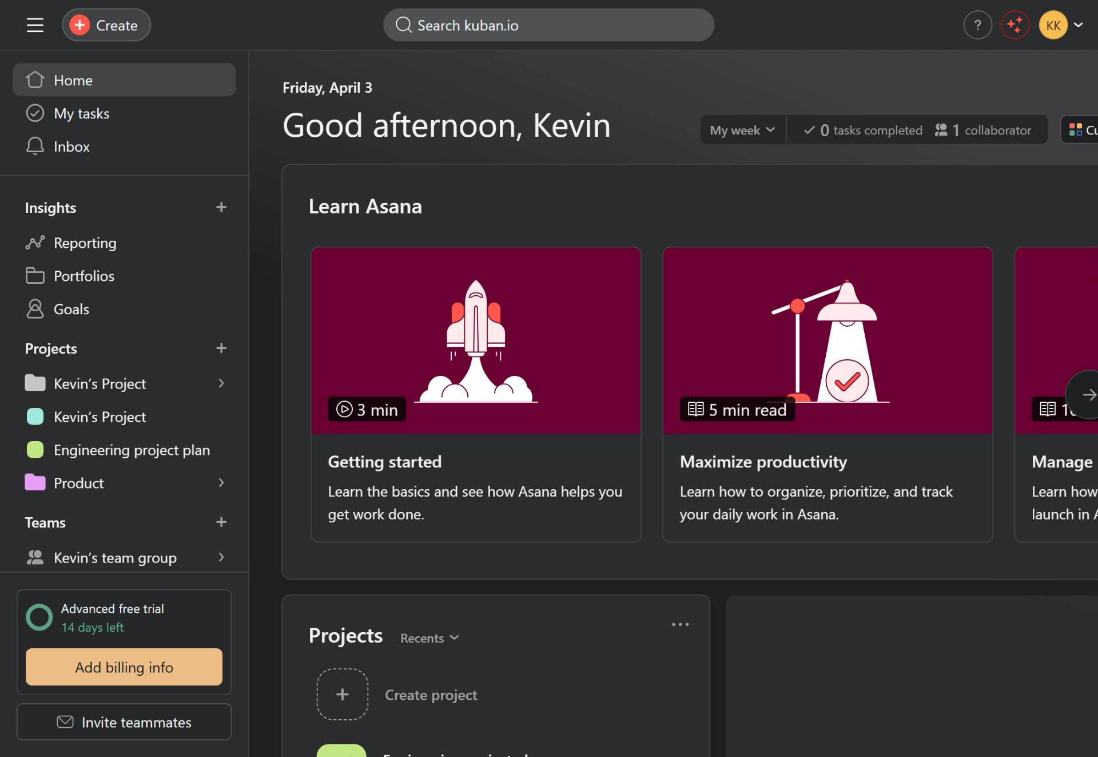Add a new project with Projects plus
This screenshot has width=1098, height=757.
tap(221, 348)
